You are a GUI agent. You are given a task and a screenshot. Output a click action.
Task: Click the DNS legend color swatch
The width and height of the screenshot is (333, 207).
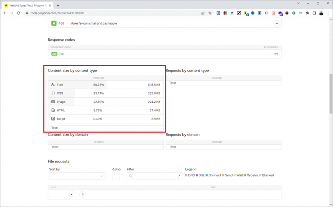click(186, 175)
